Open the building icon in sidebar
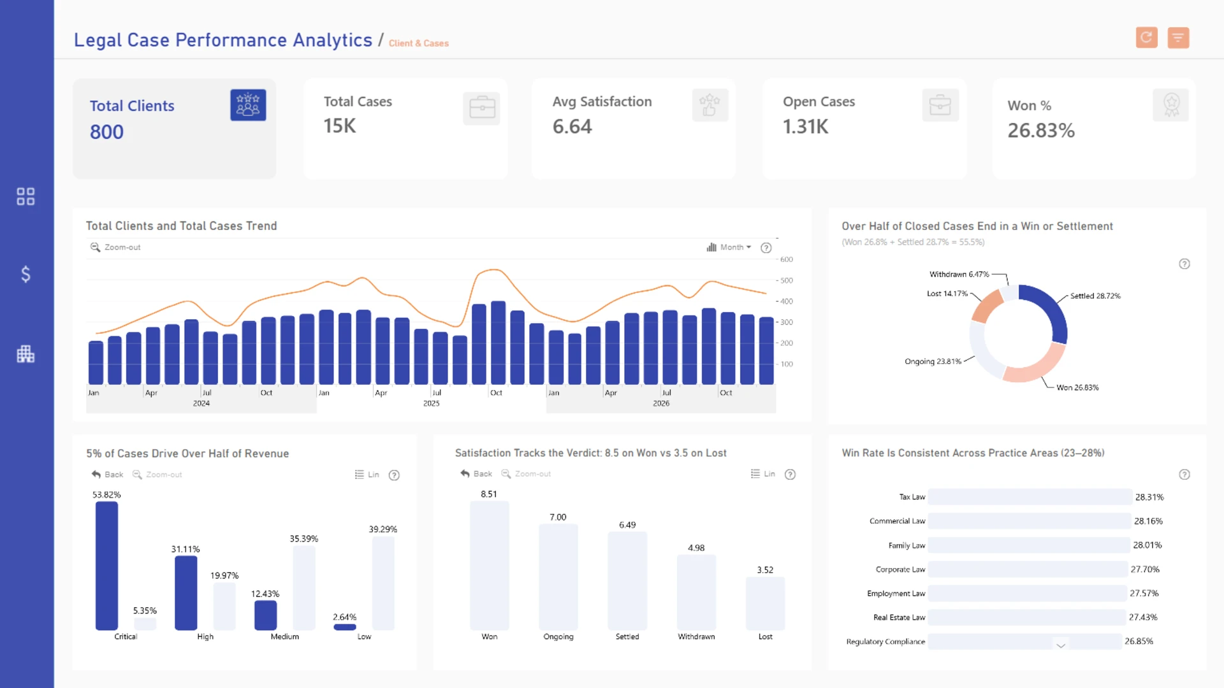The height and width of the screenshot is (688, 1224). 25,354
